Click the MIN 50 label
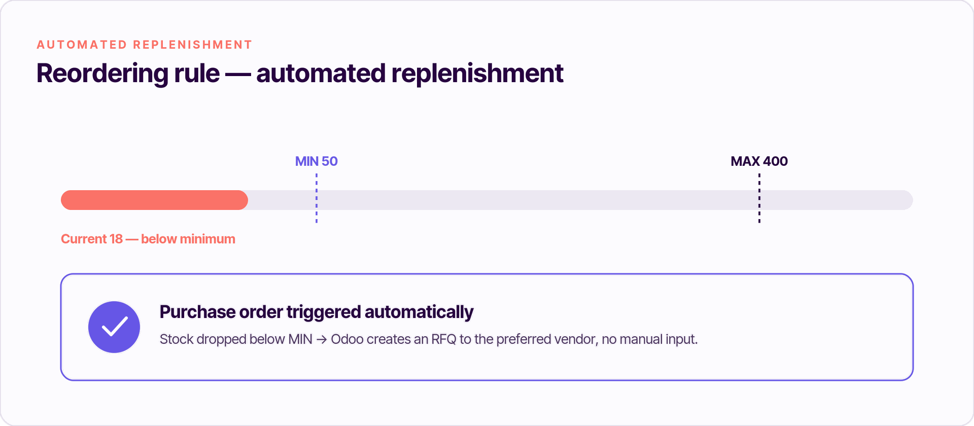 click(316, 161)
